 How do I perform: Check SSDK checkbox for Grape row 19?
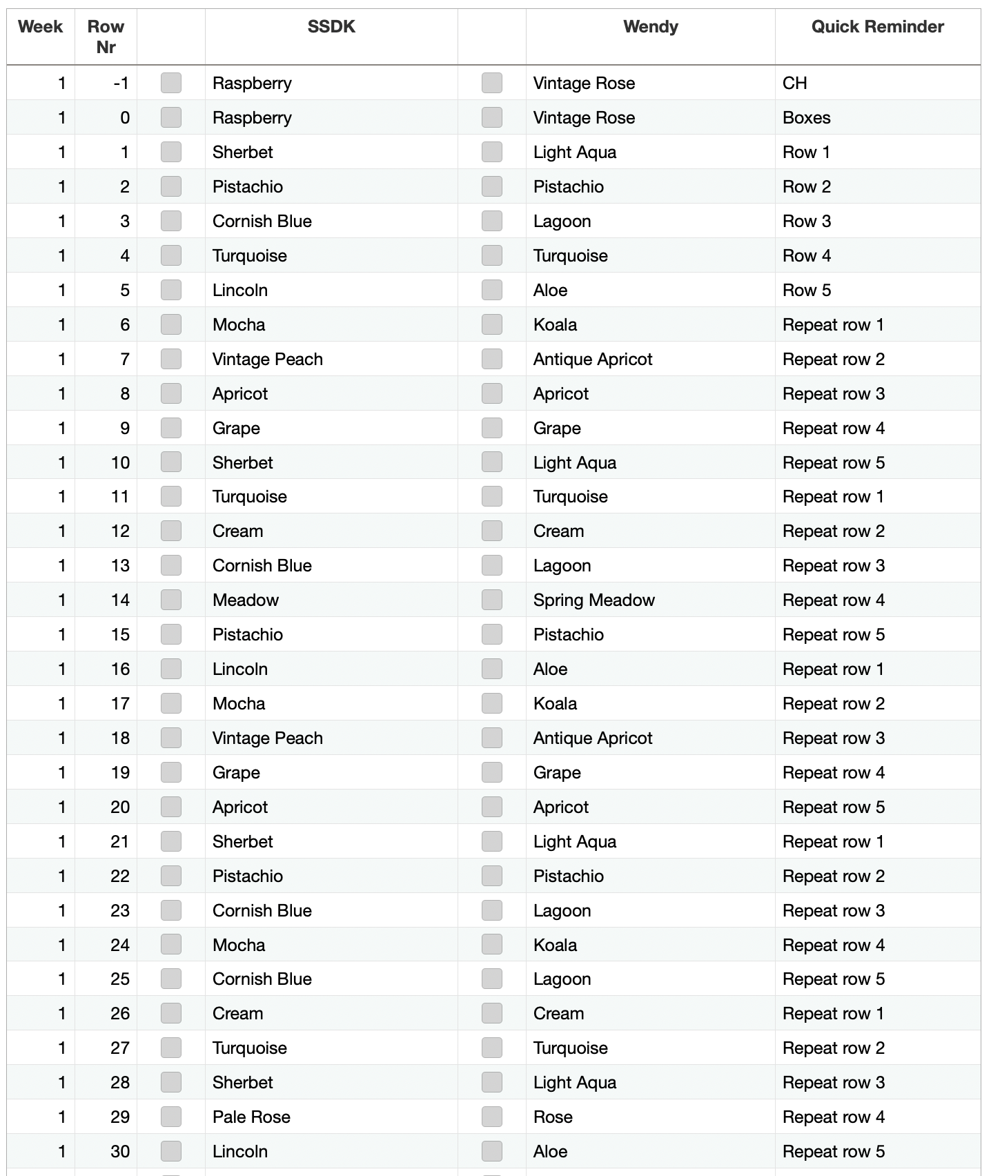point(171,772)
